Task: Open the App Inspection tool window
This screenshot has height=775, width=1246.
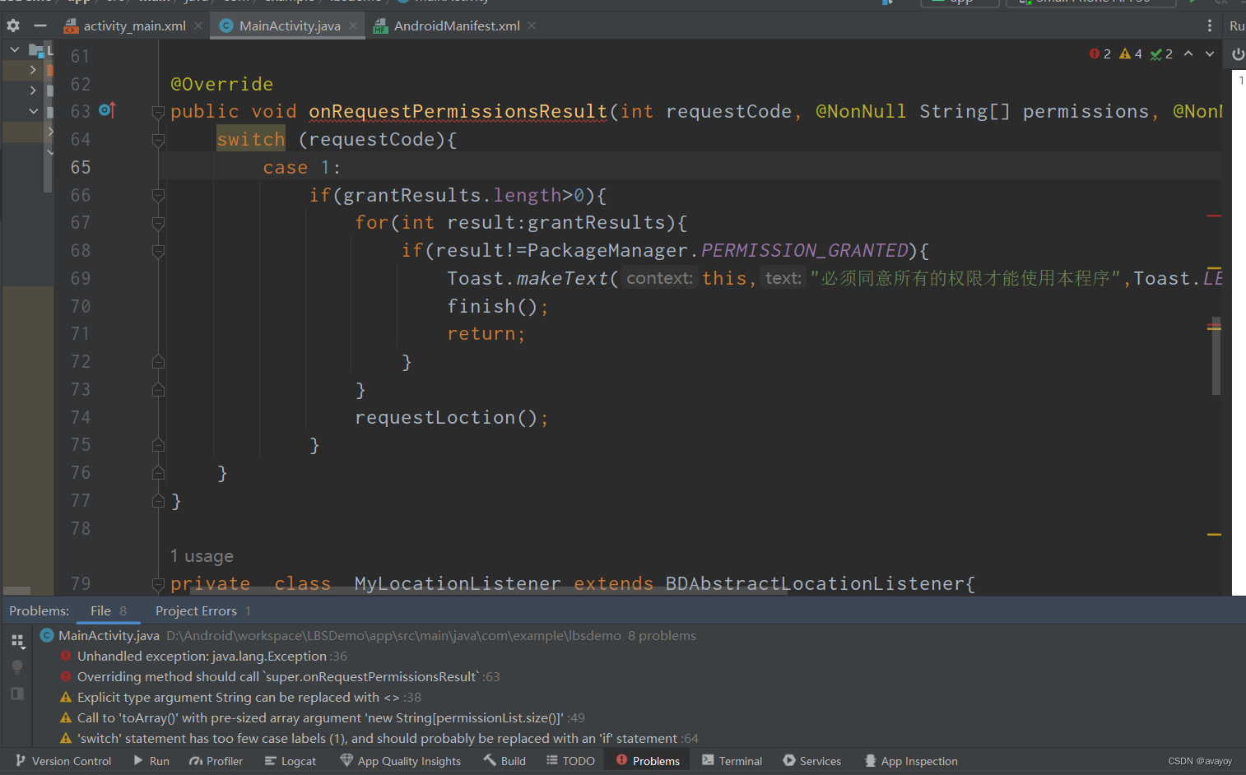Action: point(910,760)
